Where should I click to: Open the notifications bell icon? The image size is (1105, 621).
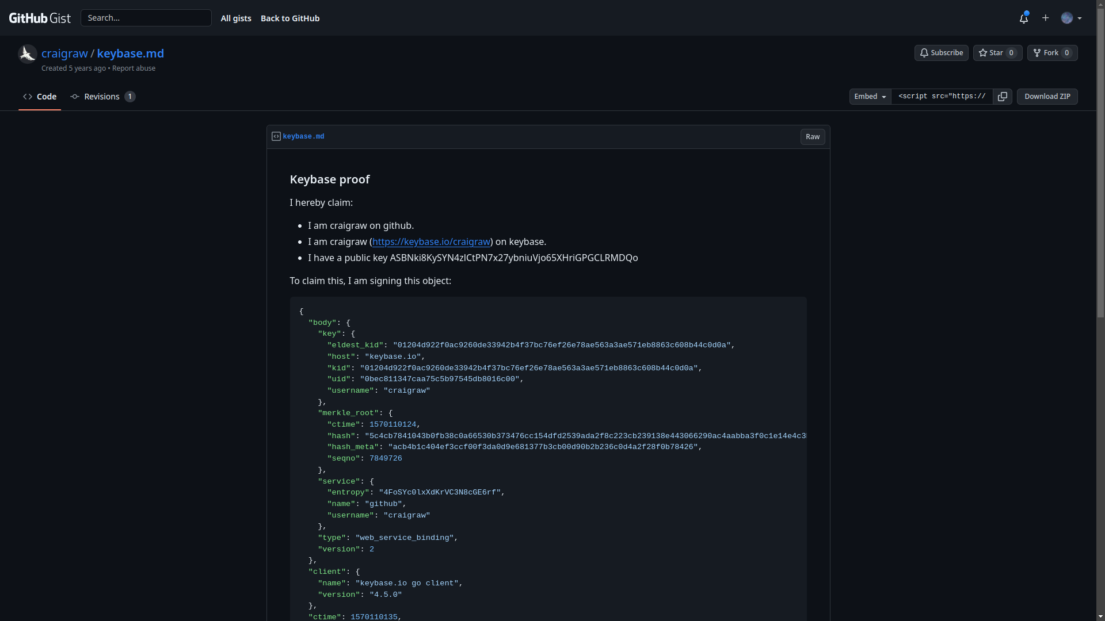pyautogui.click(x=1023, y=18)
